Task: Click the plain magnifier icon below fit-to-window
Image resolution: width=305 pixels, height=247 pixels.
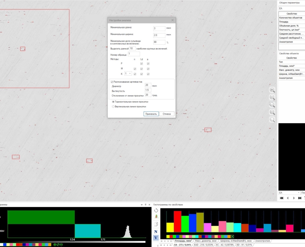Action: pyautogui.click(x=272, y=120)
